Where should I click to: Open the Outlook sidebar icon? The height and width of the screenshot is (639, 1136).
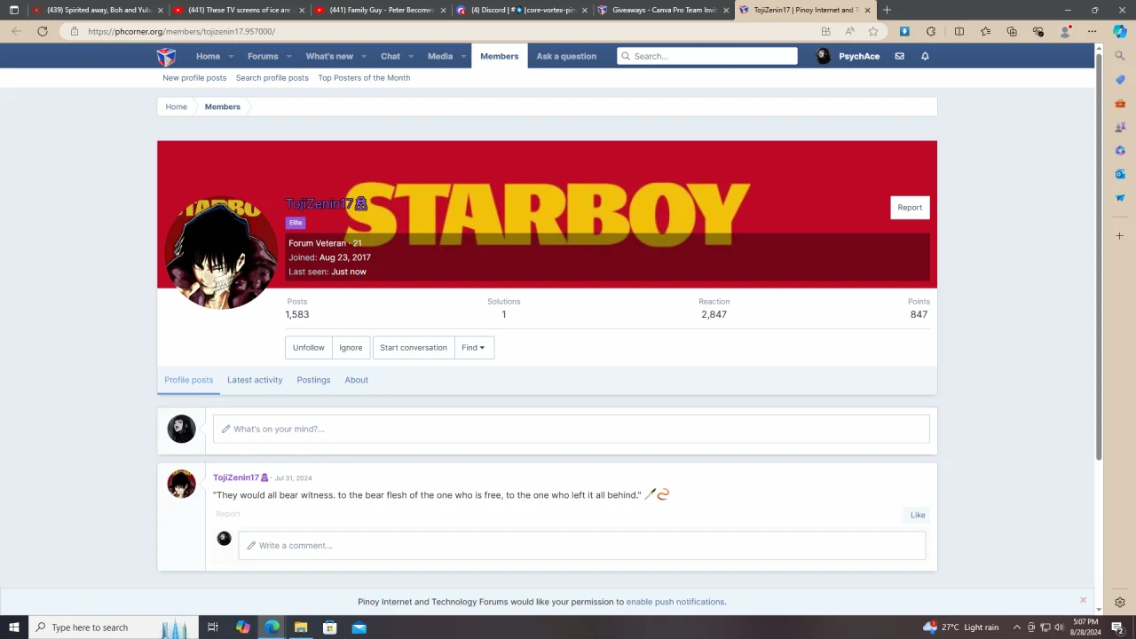(x=1120, y=174)
